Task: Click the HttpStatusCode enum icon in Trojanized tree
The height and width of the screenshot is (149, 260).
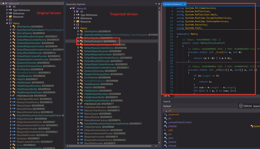Action: [x=81, y=104]
